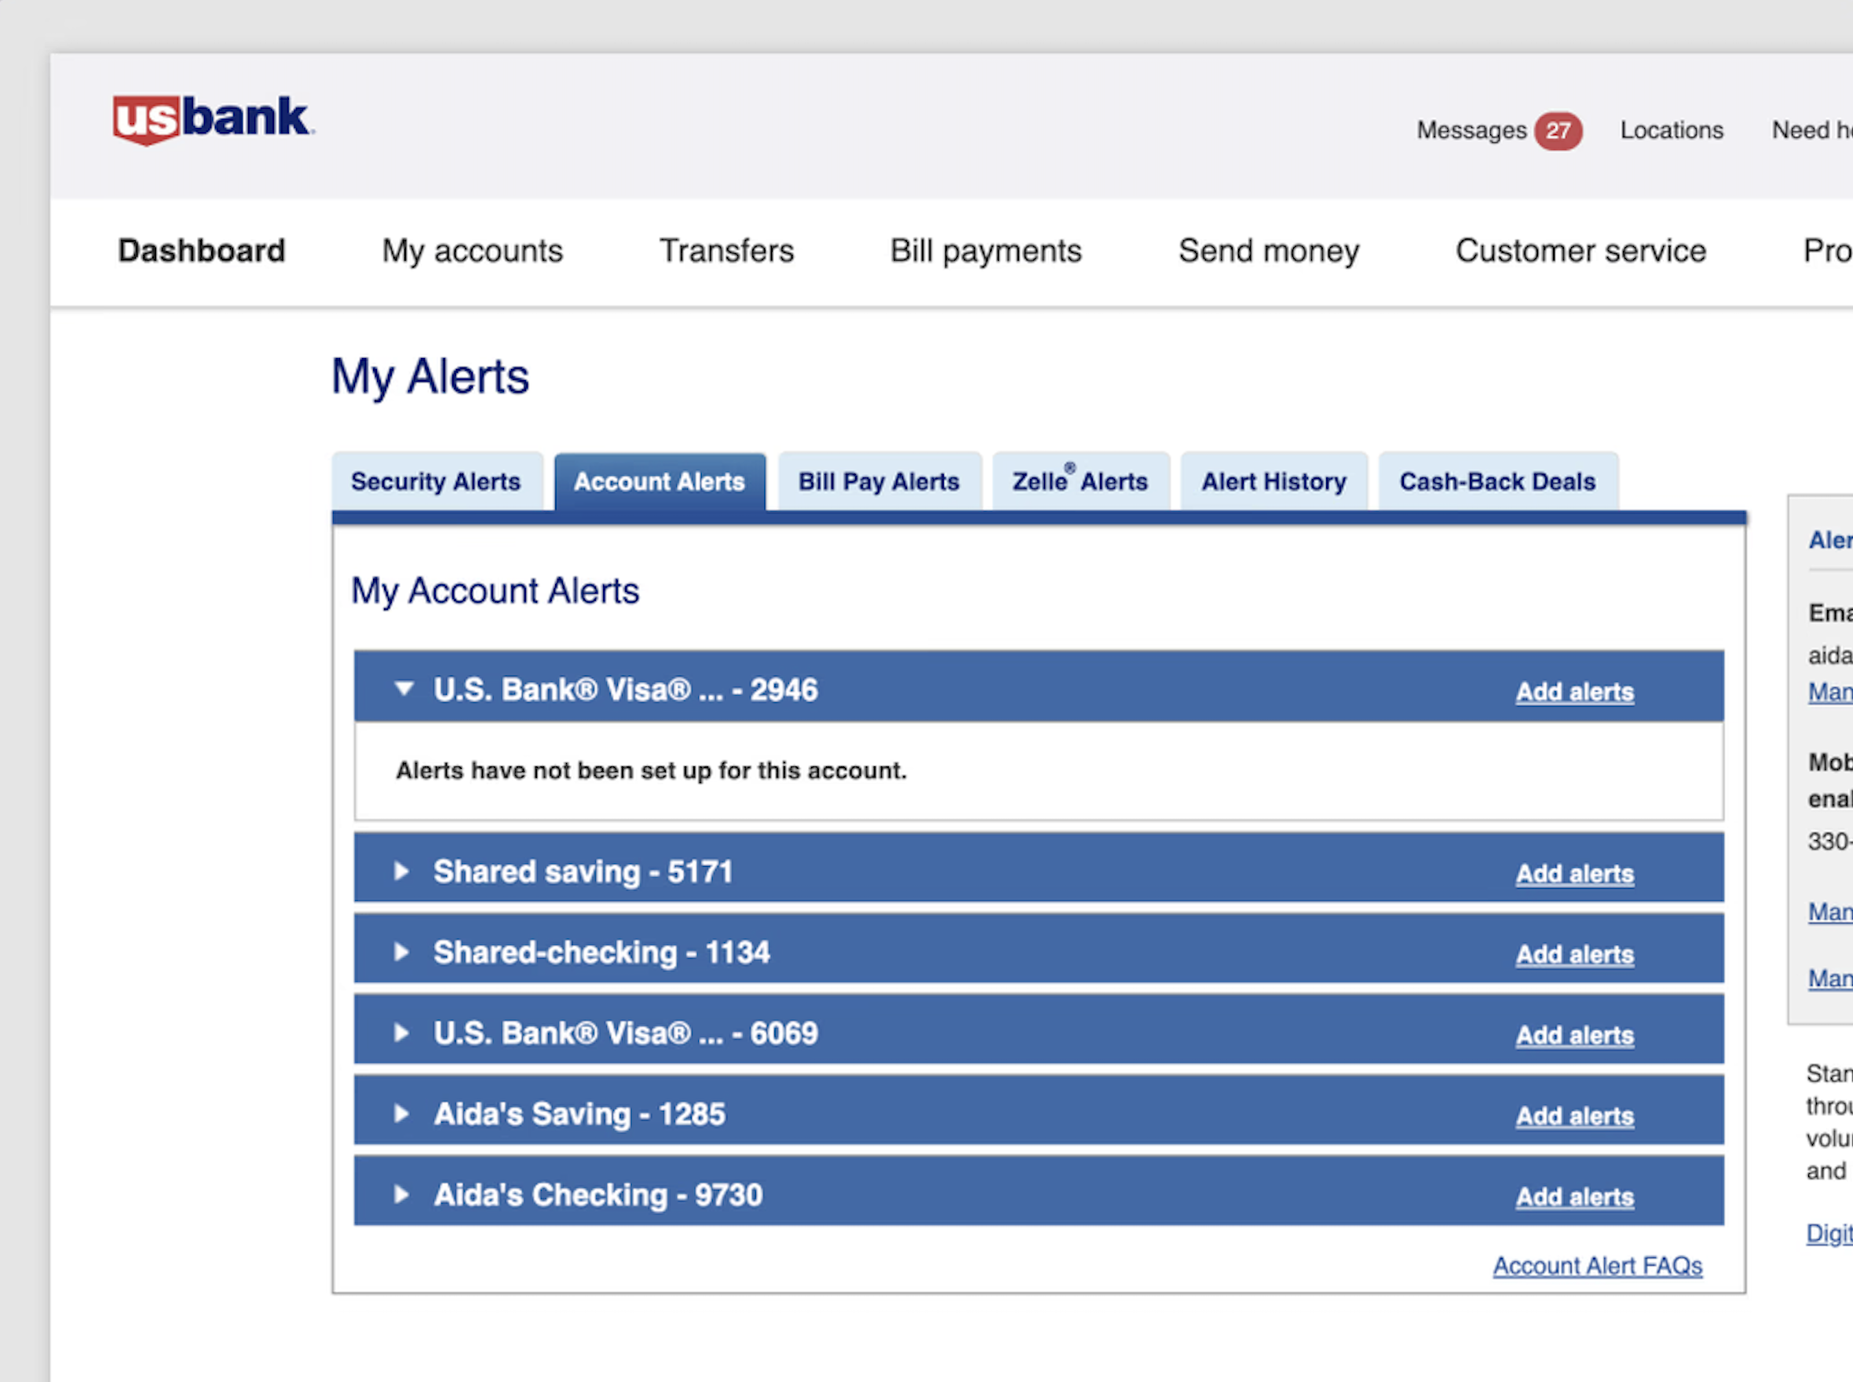Viewport: 1853px width, 1382px height.
Task: Switch to the Security Alerts tab
Action: coord(436,481)
